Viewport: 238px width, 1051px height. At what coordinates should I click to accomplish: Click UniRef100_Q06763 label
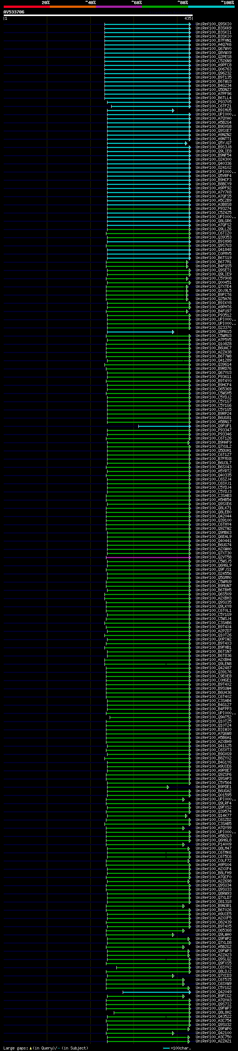(213, 69)
